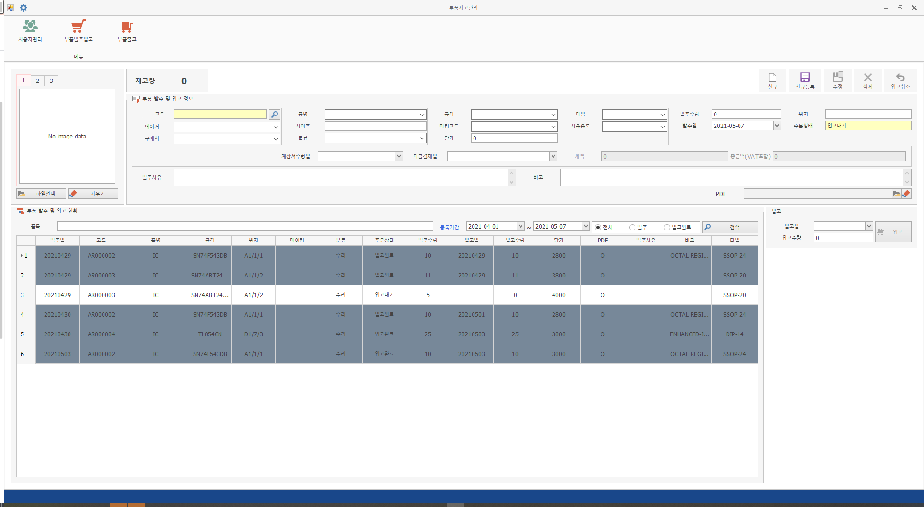
Task: Click the 신규 new document button
Action: pyautogui.click(x=773, y=81)
